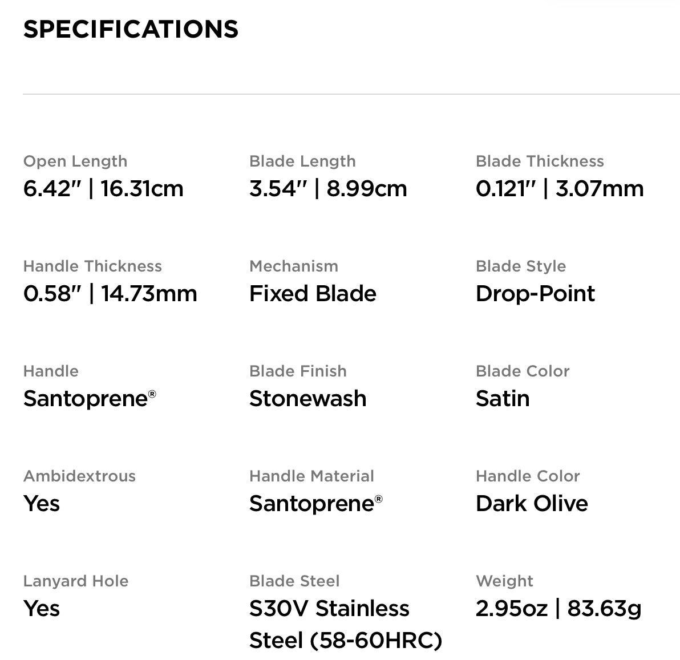The width and height of the screenshot is (680, 660).
Task: Click the SPECIFICATIONS heading
Action: (131, 29)
